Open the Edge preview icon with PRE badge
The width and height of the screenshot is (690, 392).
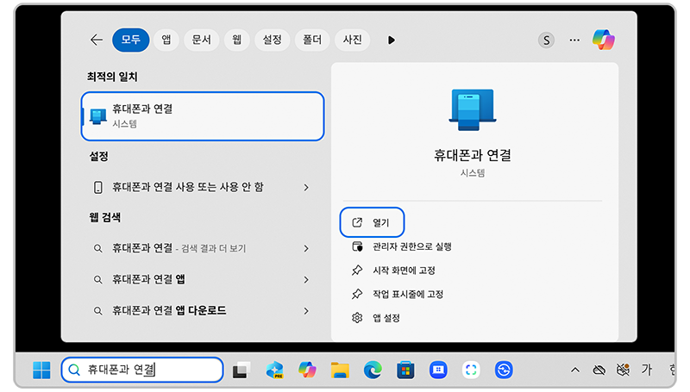274,370
